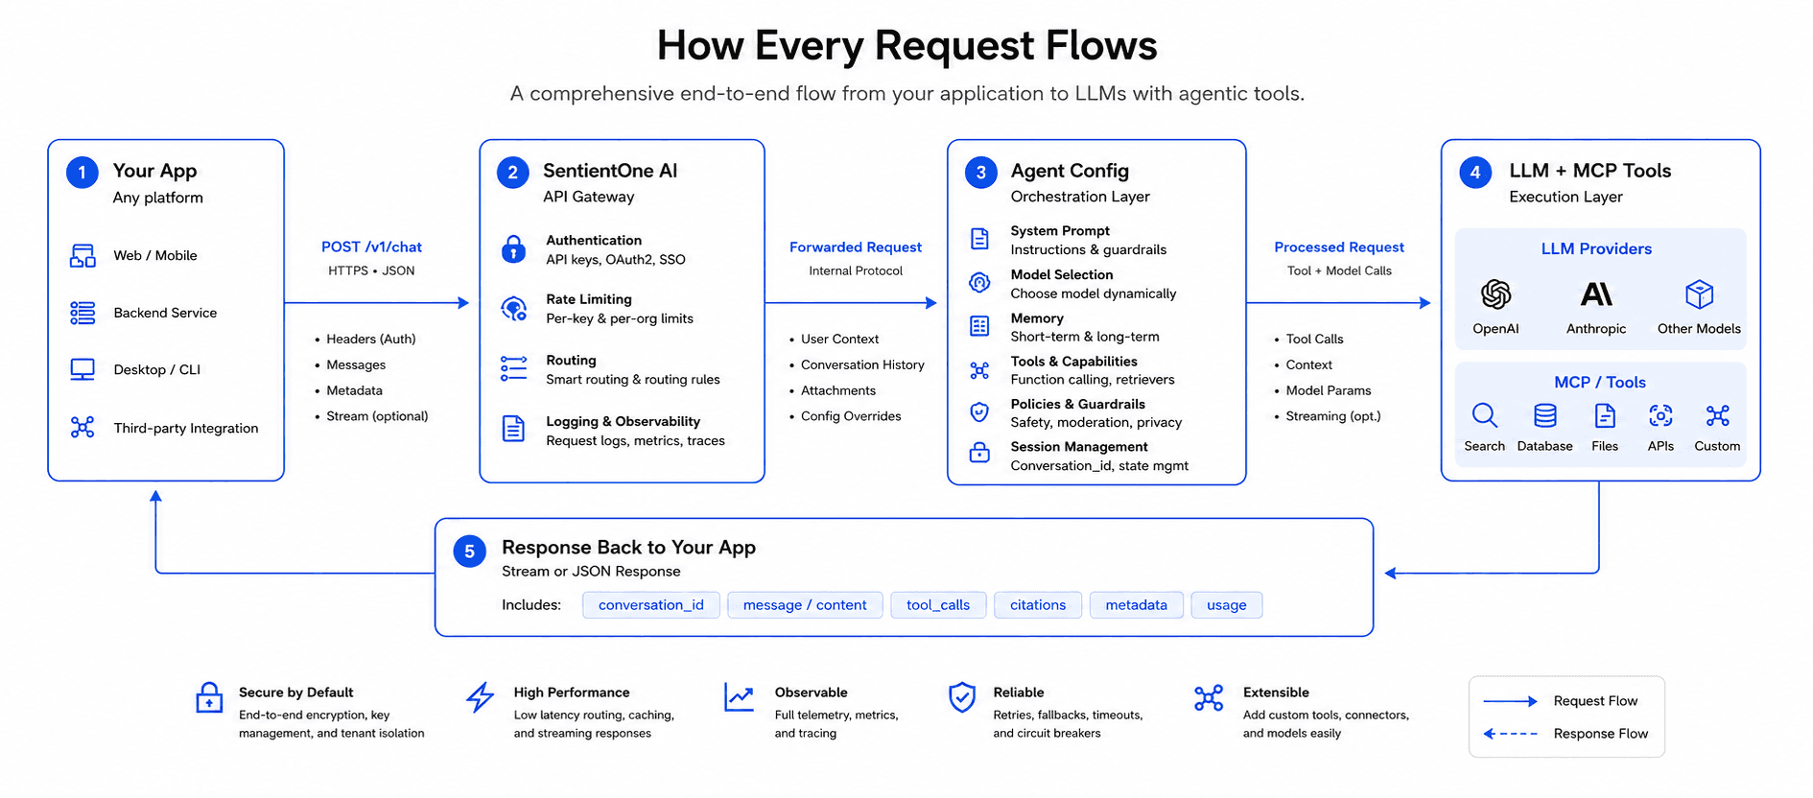Click the Logging & Observability document icon

(514, 429)
